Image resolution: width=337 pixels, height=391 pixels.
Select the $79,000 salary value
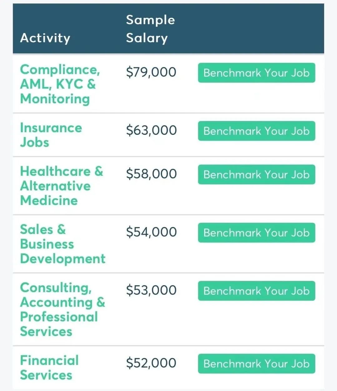[x=151, y=72]
